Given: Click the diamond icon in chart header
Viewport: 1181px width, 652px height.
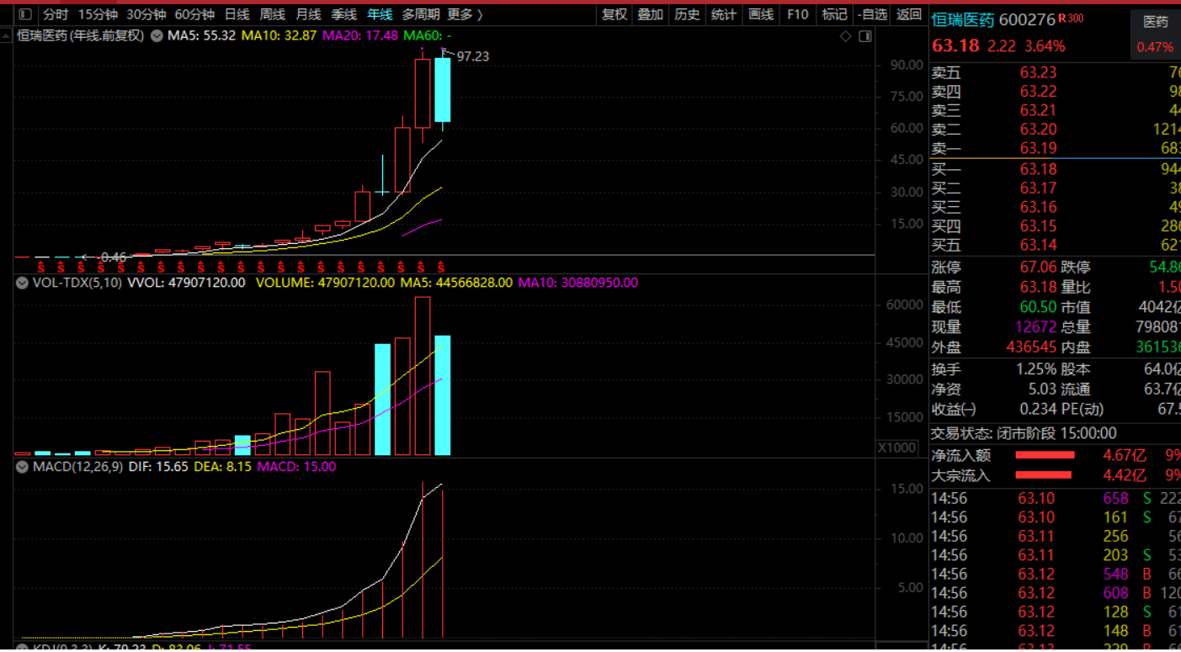Looking at the screenshot, I should (x=847, y=36).
